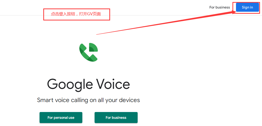Click the quarter-circle signal shape in logo
Screen dimensions: 262x126
(x=93, y=47)
